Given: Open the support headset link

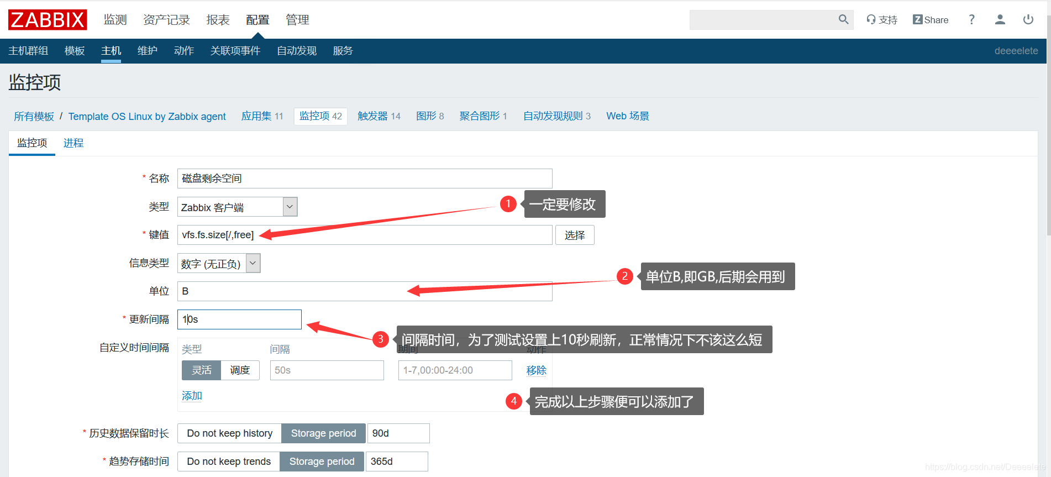Looking at the screenshot, I should point(882,20).
